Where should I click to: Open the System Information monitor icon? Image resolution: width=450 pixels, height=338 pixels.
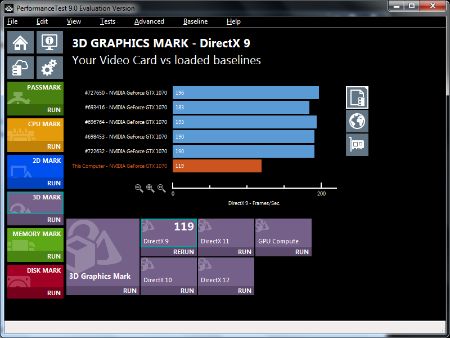click(49, 42)
